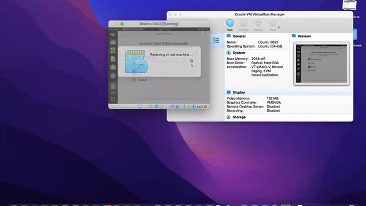Image resolution: width=366 pixels, height=206 pixels.
Task: Click the 'Left ⌘' host key indicator
Action: (x=202, y=107)
